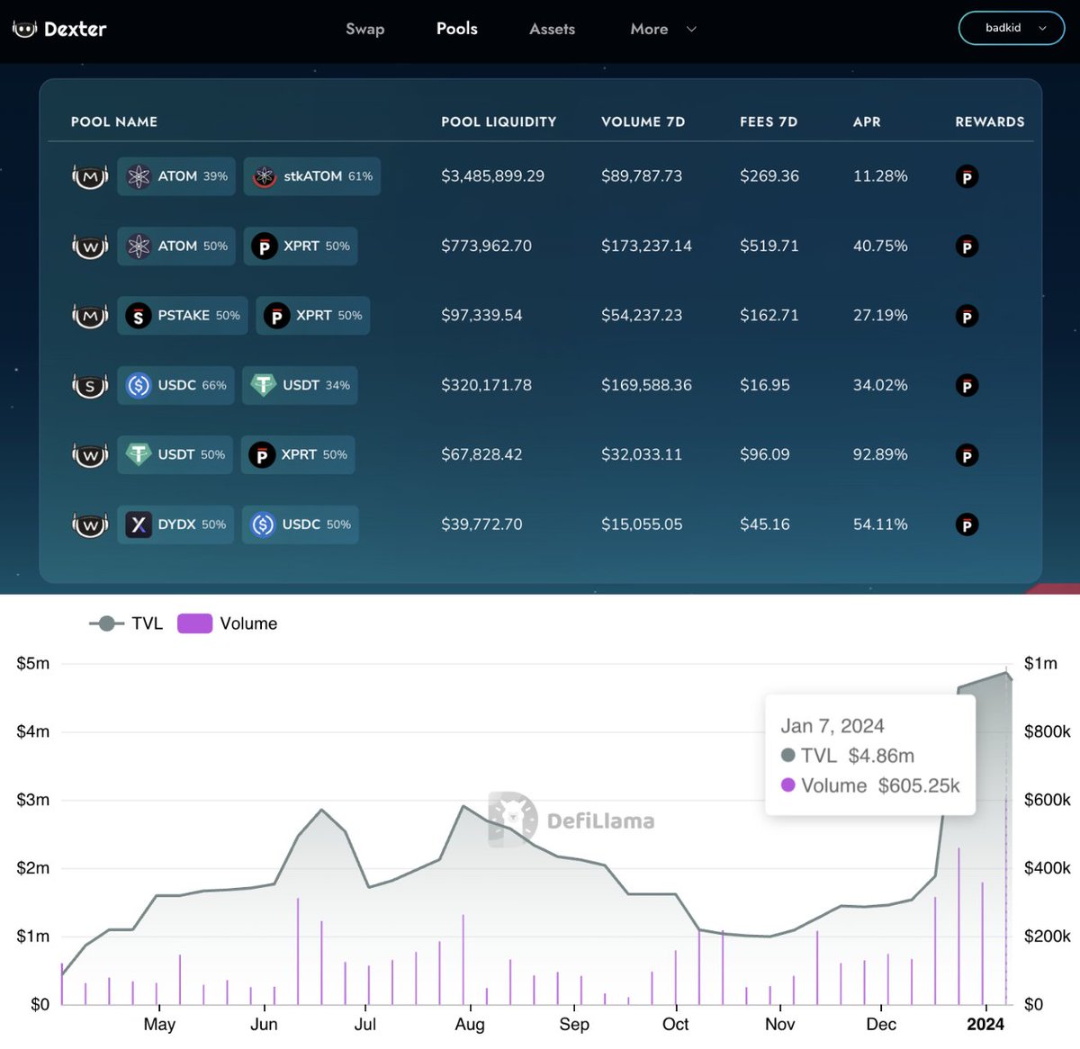Click the $519.71 fees value
This screenshot has height=1049, width=1080.
pos(769,246)
